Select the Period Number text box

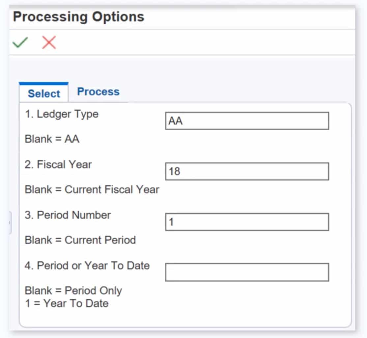click(x=247, y=222)
